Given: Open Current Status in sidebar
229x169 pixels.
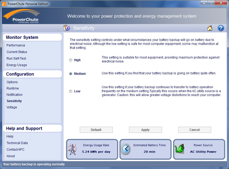Looking at the screenshot, I should click(x=17, y=52).
